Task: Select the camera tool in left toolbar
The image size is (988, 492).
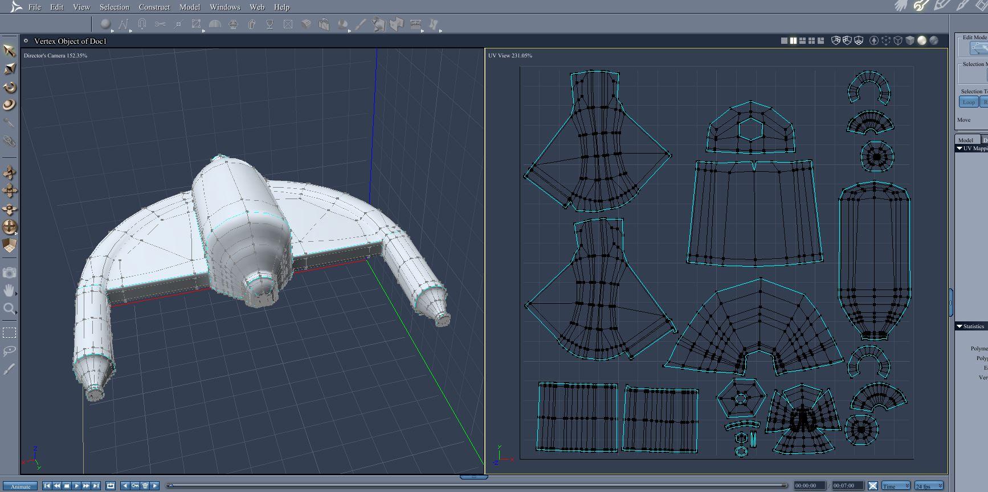Action: tap(9, 273)
